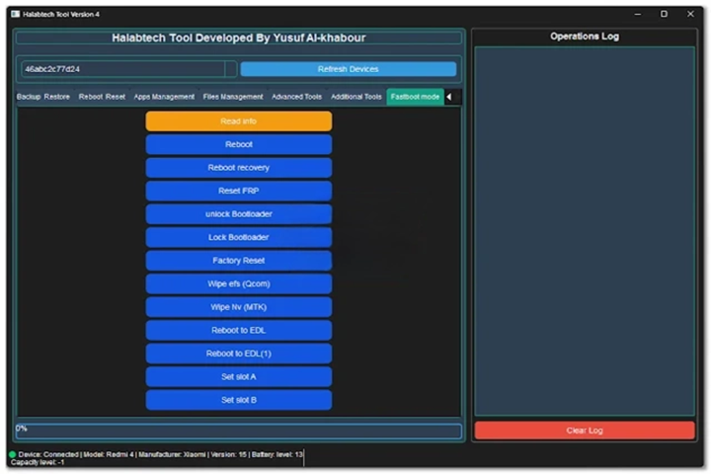The height and width of the screenshot is (474, 711).
Task: Click the Reset FRP button
Action: point(238,191)
